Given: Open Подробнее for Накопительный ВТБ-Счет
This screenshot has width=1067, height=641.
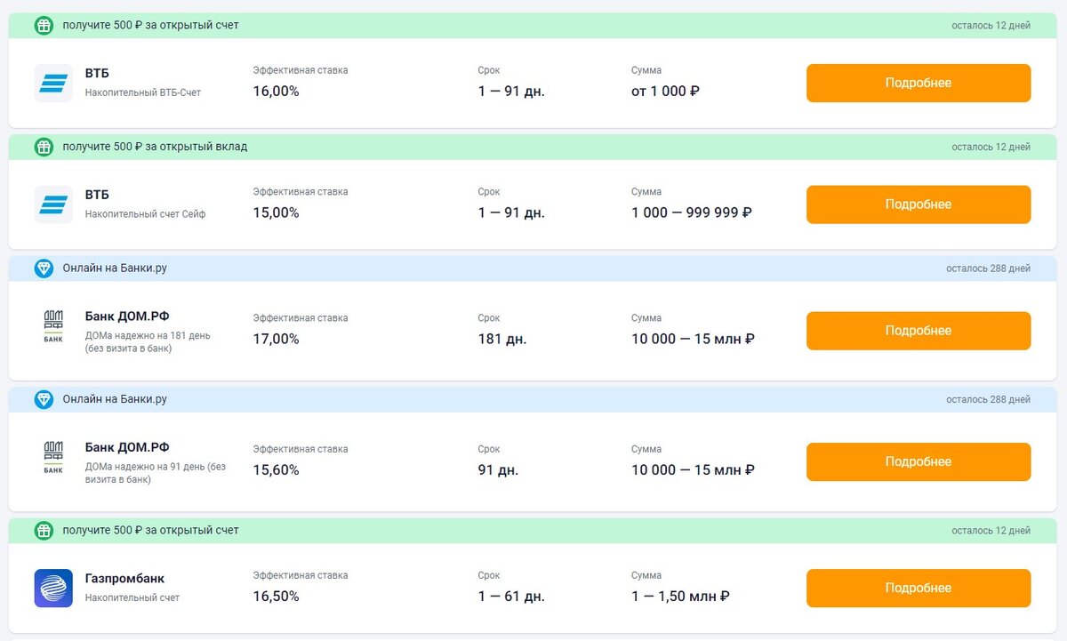Looking at the screenshot, I should point(919,83).
